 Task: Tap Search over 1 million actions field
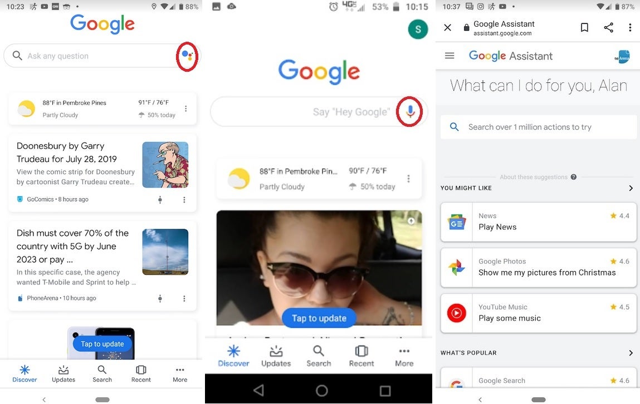pos(539,127)
